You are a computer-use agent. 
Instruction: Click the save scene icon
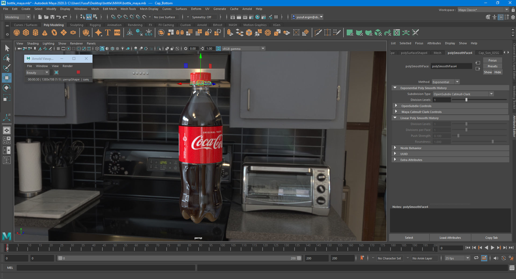[52, 17]
